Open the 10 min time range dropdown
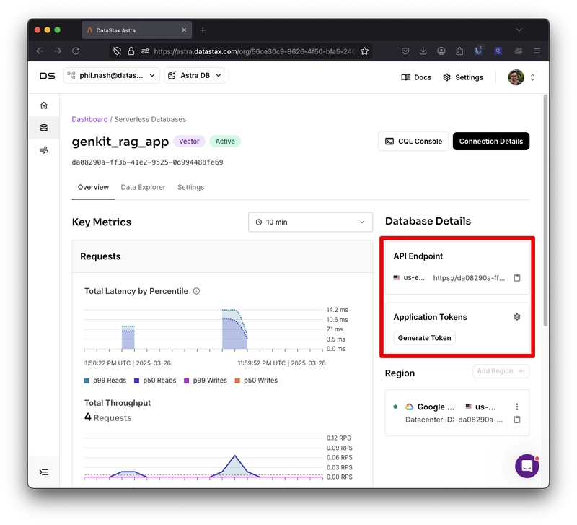 311,222
